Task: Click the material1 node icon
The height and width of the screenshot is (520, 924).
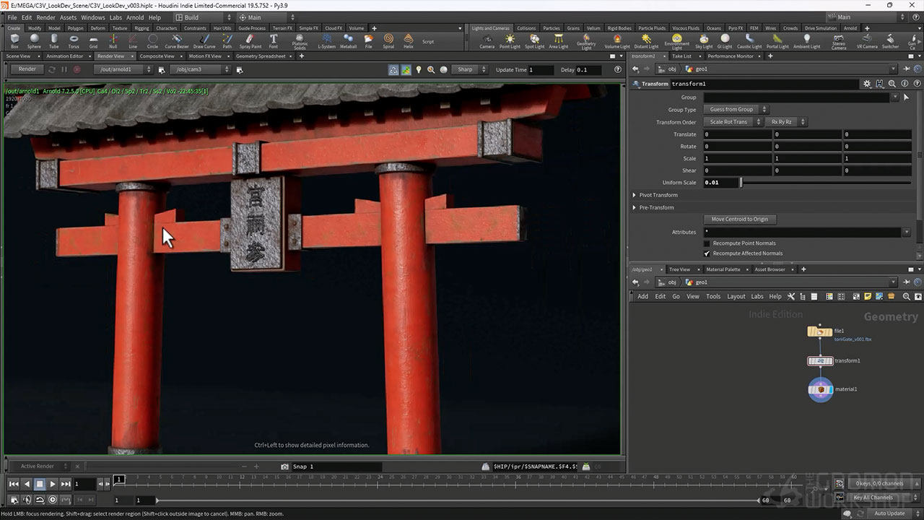Action: [820, 389]
